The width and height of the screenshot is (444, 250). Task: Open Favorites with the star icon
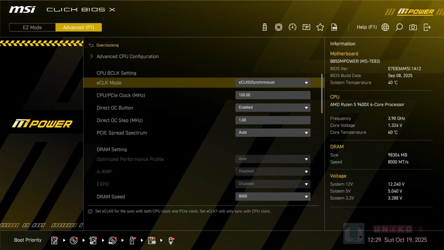[320, 27]
